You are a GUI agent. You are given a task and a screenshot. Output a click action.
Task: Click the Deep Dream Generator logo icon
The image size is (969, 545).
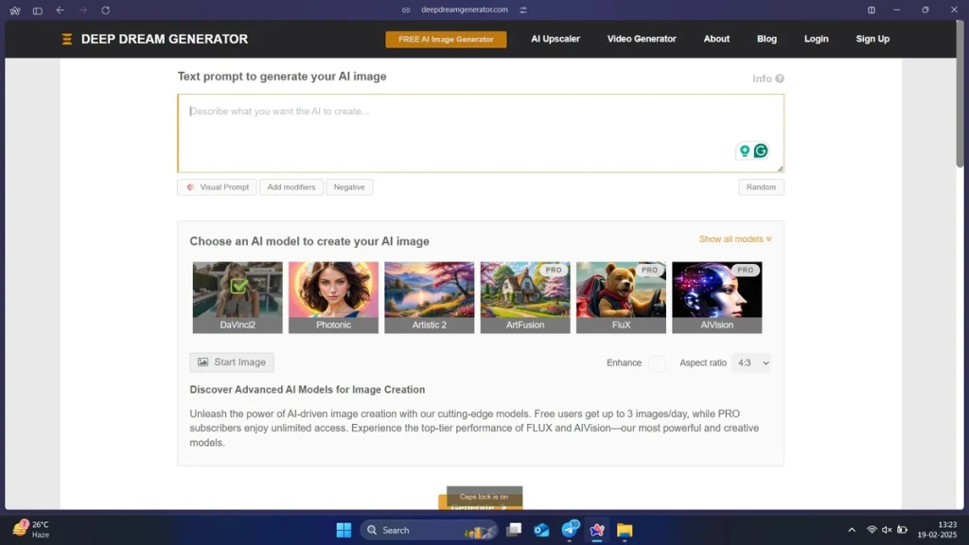pos(67,39)
